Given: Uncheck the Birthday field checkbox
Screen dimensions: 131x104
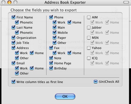Looking at the screenshot, I should coord(51,68).
